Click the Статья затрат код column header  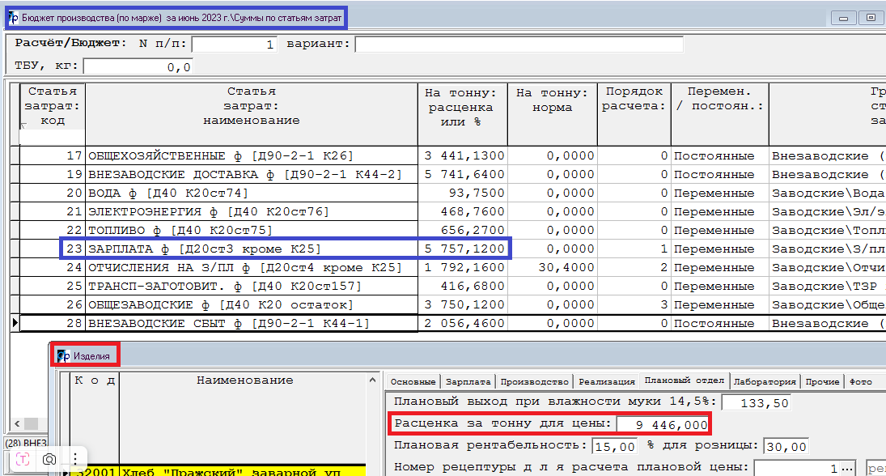pyautogui.click(x=52, y=106)
